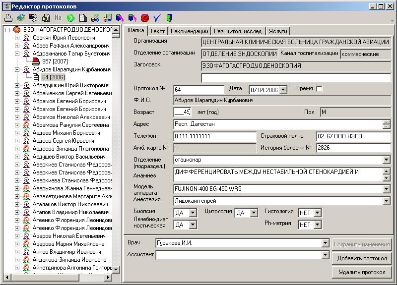Toggle the Время checkbox

(319, 89)
